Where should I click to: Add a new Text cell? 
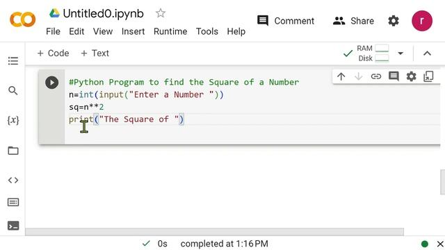95,53
